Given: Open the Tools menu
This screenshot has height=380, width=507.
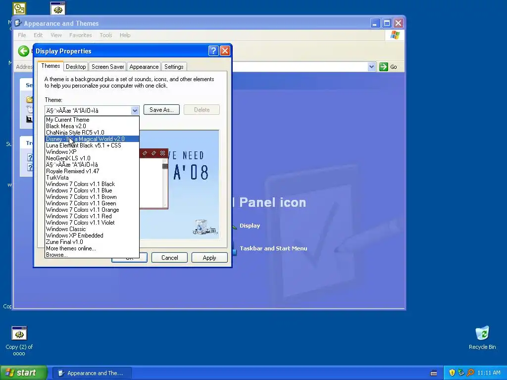Looking at the screenshot, I should click(x=106, y=35).
